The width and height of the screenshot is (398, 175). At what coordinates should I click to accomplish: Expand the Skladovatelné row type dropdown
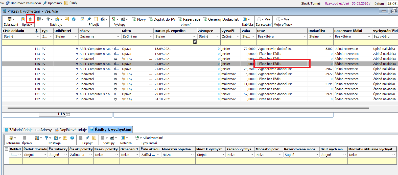(x=141, y=138)
